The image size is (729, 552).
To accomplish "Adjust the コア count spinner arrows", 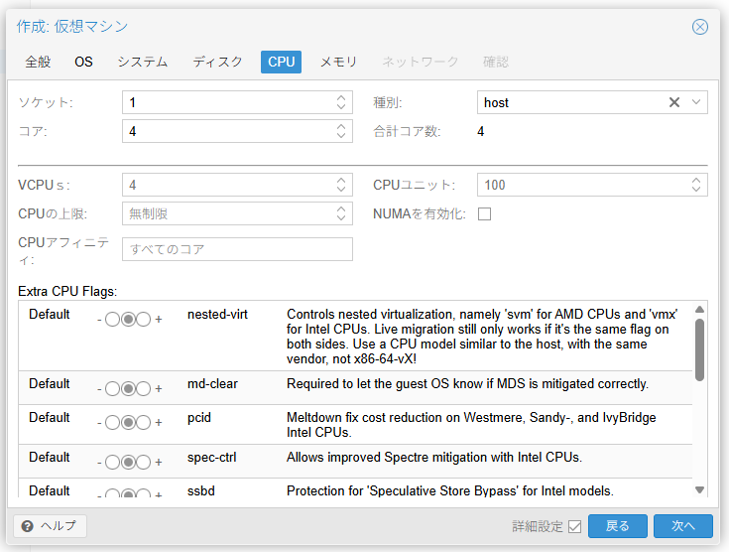I will (342, 131).
